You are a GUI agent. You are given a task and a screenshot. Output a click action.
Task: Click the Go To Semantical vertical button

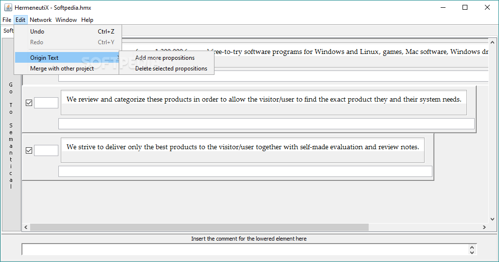(11, 135)
